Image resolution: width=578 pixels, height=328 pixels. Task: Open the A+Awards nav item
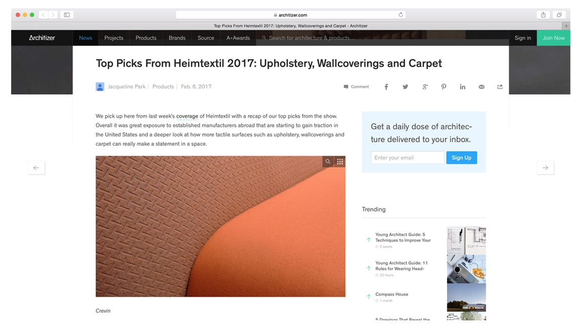[238, 38]
